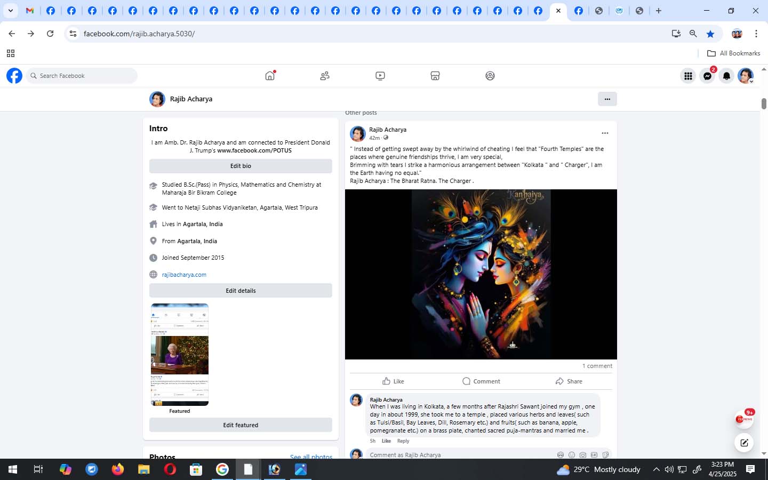Image resolution: width=768 pixels, height=480 pixels.
Task: Click the Edit bio button
Action: (241, 166)
